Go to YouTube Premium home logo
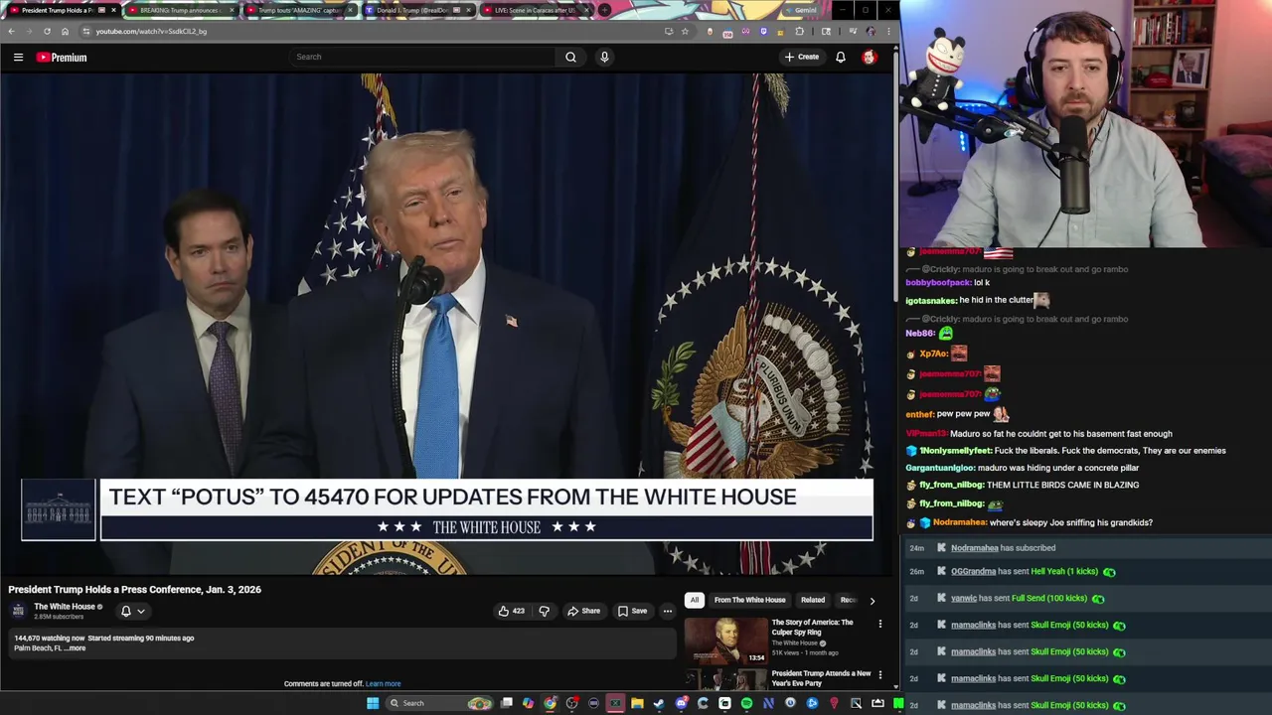This screenshot has width=1272, height=715. coord(62,58)
